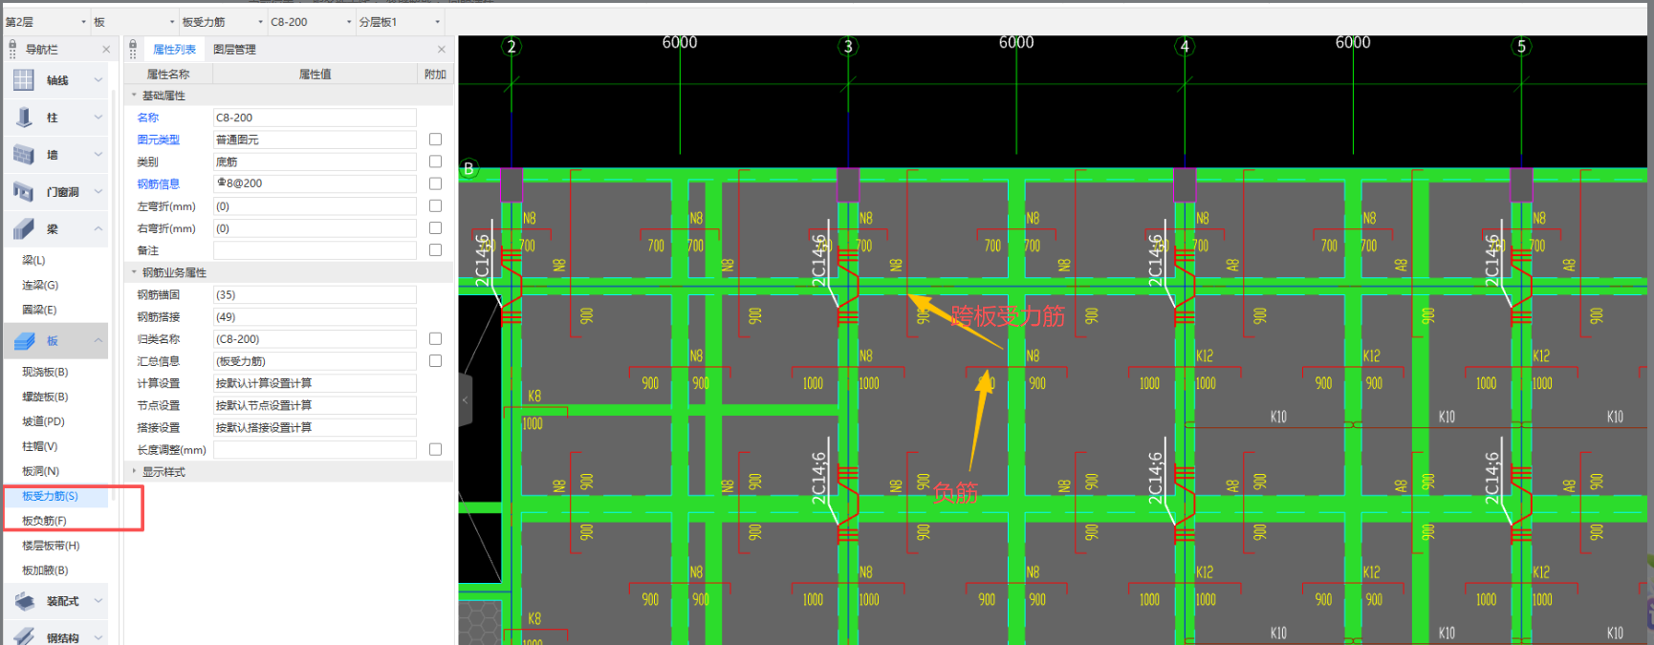
Task: Click the 钢结构 steel icon
Action: coord(24,636)
